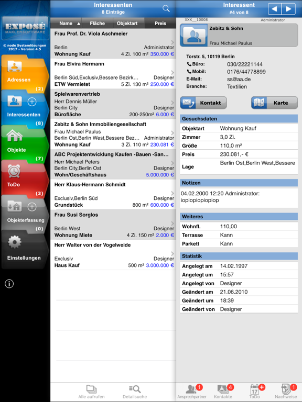This screenshot has width=302, height=402.
Task: Expand Frau Susi Sorglos entry chevron
Action: [172, 224]
